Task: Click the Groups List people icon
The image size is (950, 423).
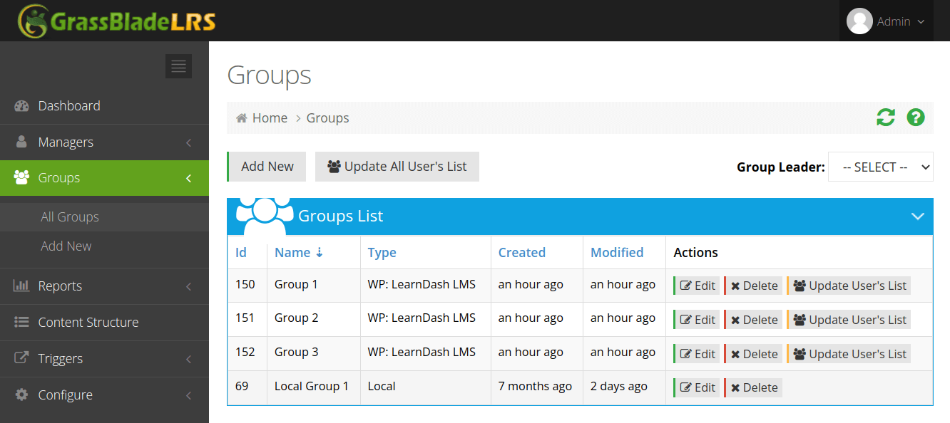Action: [265, 216]
